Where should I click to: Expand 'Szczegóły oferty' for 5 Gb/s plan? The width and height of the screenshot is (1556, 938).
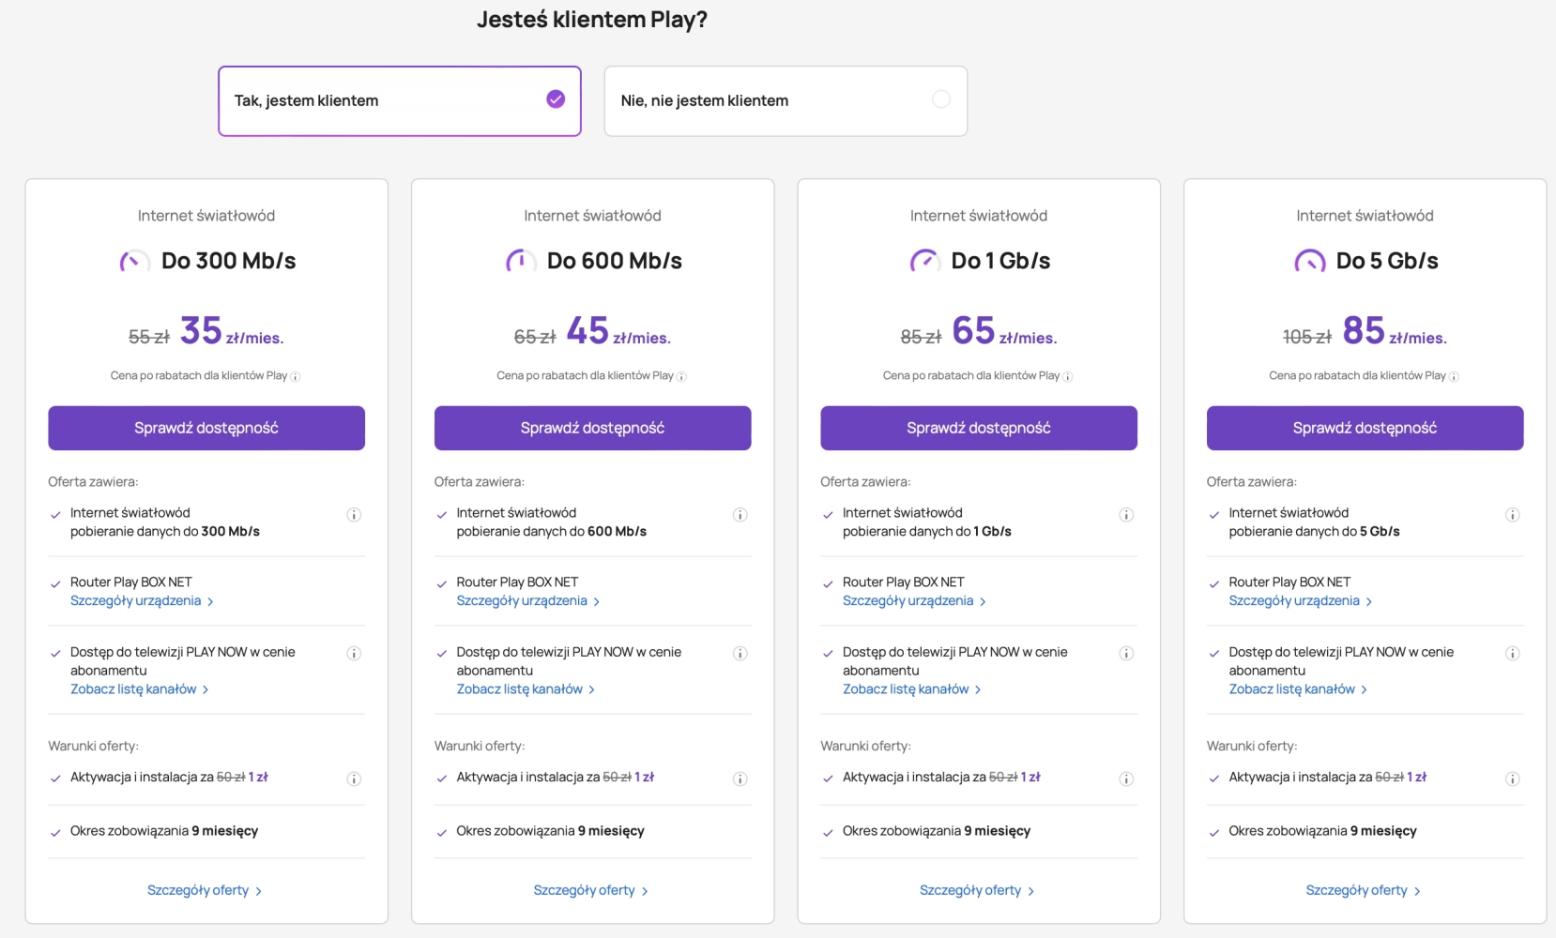click(x=1364, y=890)
